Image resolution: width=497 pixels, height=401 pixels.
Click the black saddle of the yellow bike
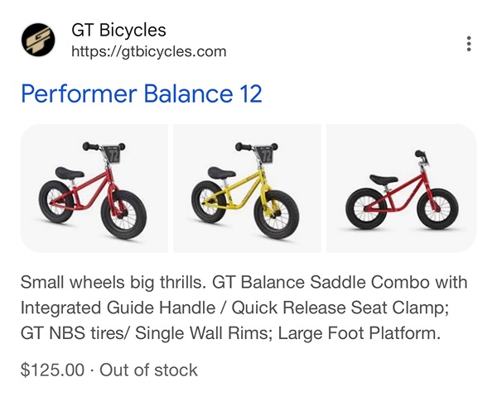pos(221,173)
